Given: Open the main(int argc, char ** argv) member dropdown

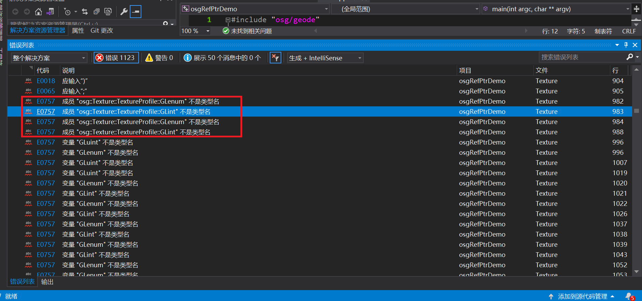Looking at the screenshot, I should (x=556, y=9).
